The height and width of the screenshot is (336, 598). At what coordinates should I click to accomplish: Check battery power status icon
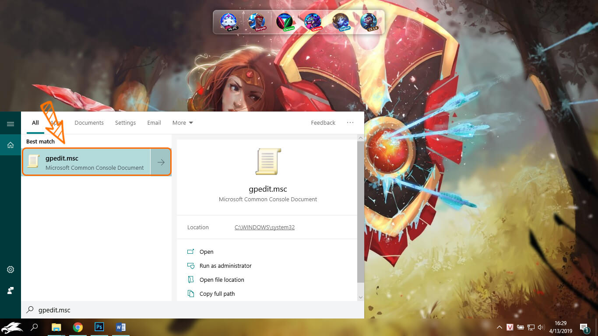point(521,327)
